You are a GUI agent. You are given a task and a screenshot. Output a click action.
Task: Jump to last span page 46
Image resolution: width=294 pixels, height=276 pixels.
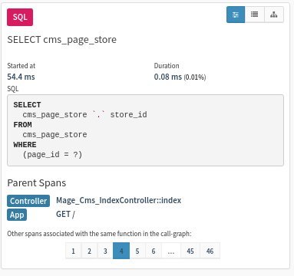pyautogui.click(x=210, y=251)
